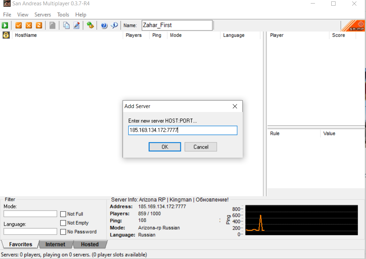366x259 pixels.
Task: Click the player Name input field
Action: pyautogui.click(x=177, y=25)
